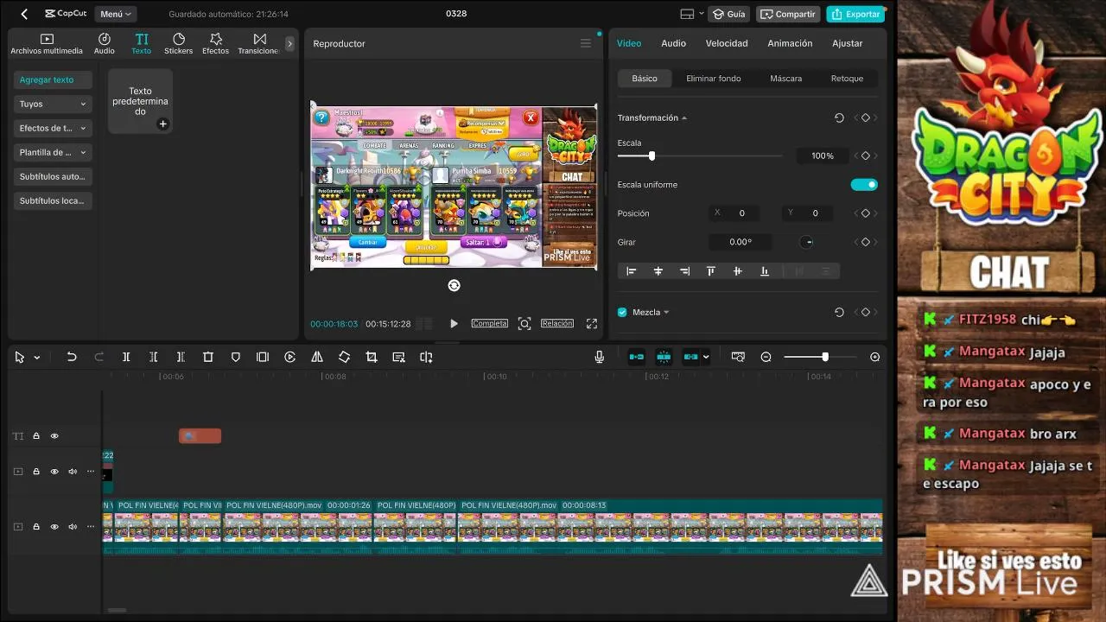Open the Reproductor menu icon
This screenshot has width=1106, height=622.
(586, 43)
